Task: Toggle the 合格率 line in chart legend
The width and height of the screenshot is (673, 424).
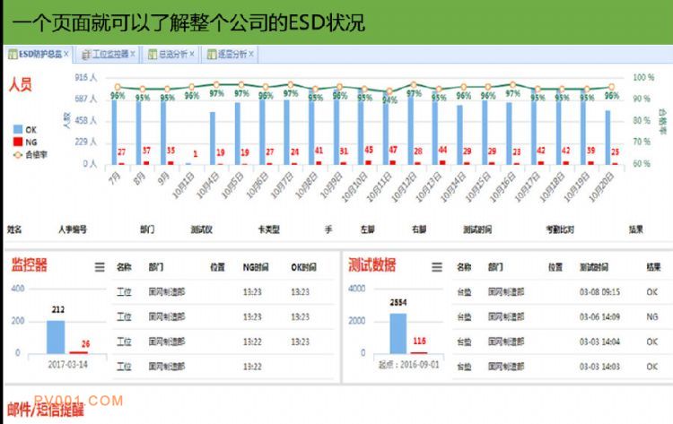Action: [32, 154]
